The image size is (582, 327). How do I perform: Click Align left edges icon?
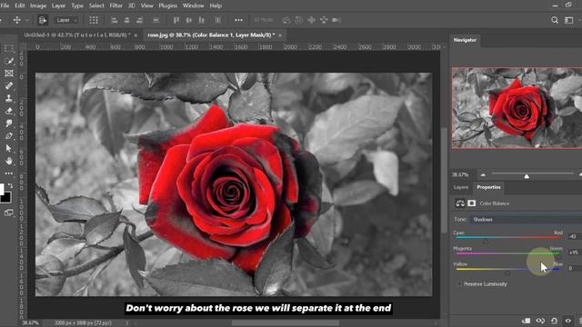click(x=115, y=20)
